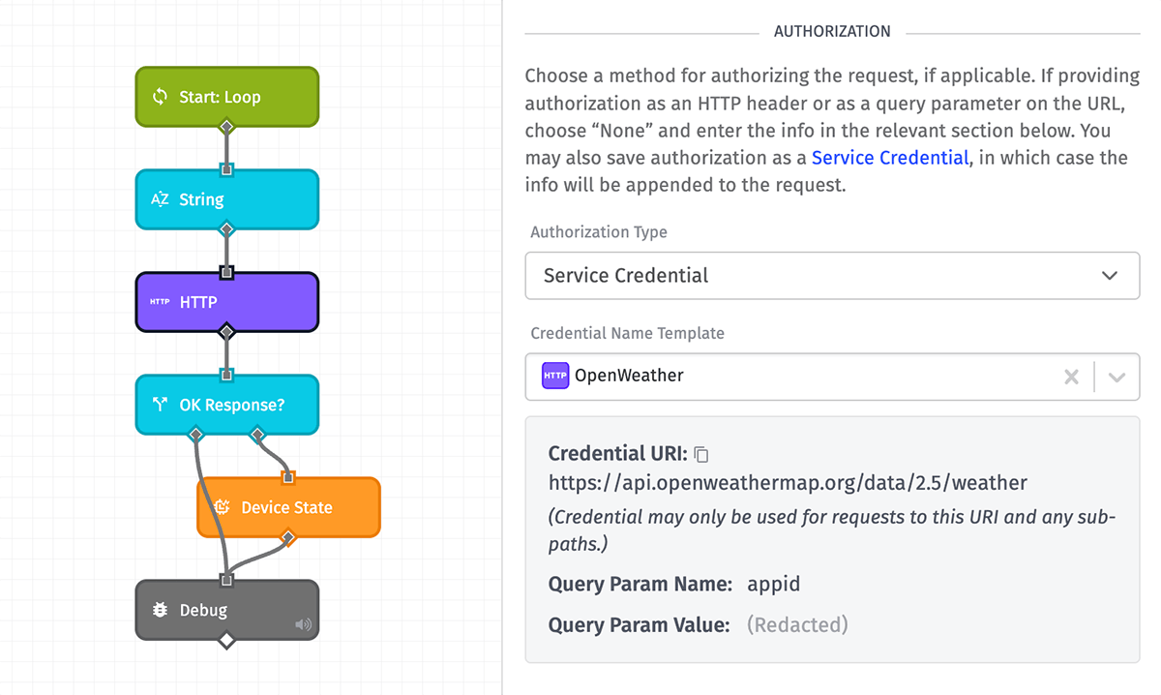Copy the Credential URI using the copy icon

[700, 453]
